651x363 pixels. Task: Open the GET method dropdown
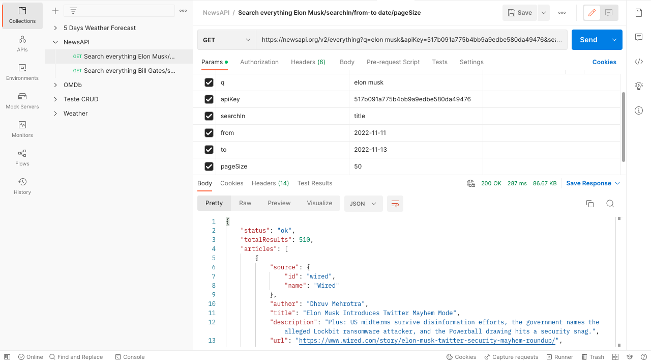click(x=227, y=40)
